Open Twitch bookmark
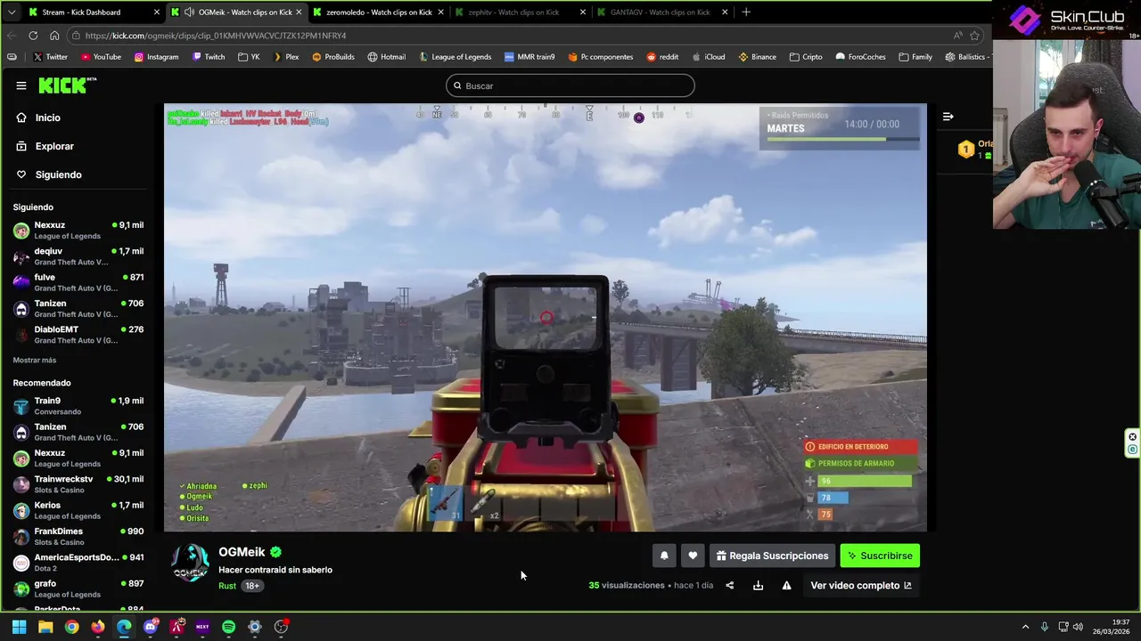The image size is (1141, 641). [208, 57]
